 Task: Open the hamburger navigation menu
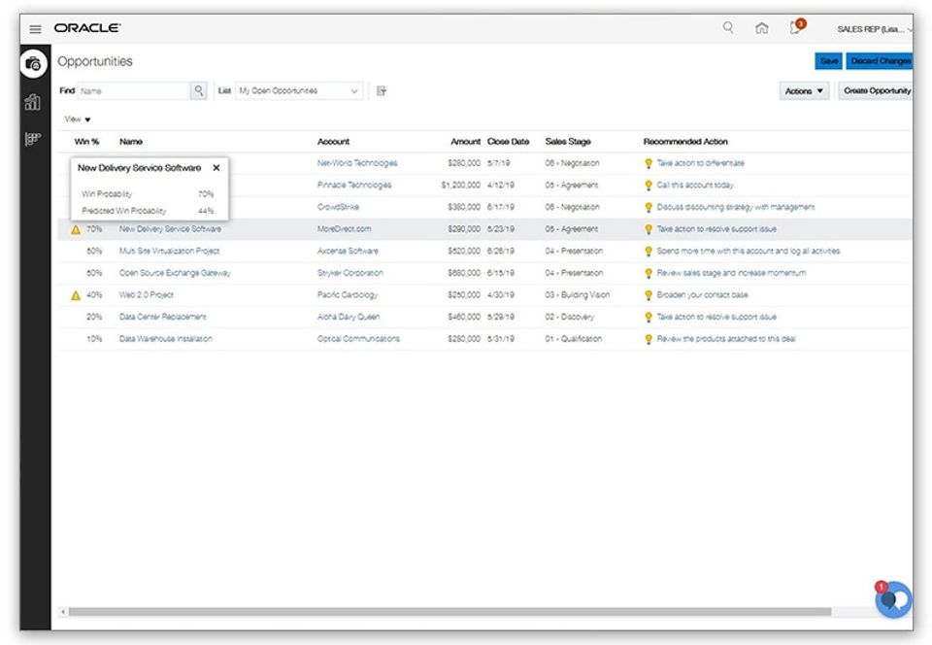coord(35,28)
